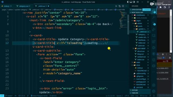The height and width of the screenshot is (97, 173).
Task: Open the database icon in the activity bar
Action: tap(154, 60)
